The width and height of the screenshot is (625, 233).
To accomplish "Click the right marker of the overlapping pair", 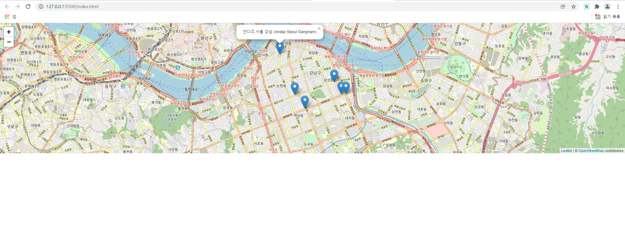I will click(x=346, y=88).
